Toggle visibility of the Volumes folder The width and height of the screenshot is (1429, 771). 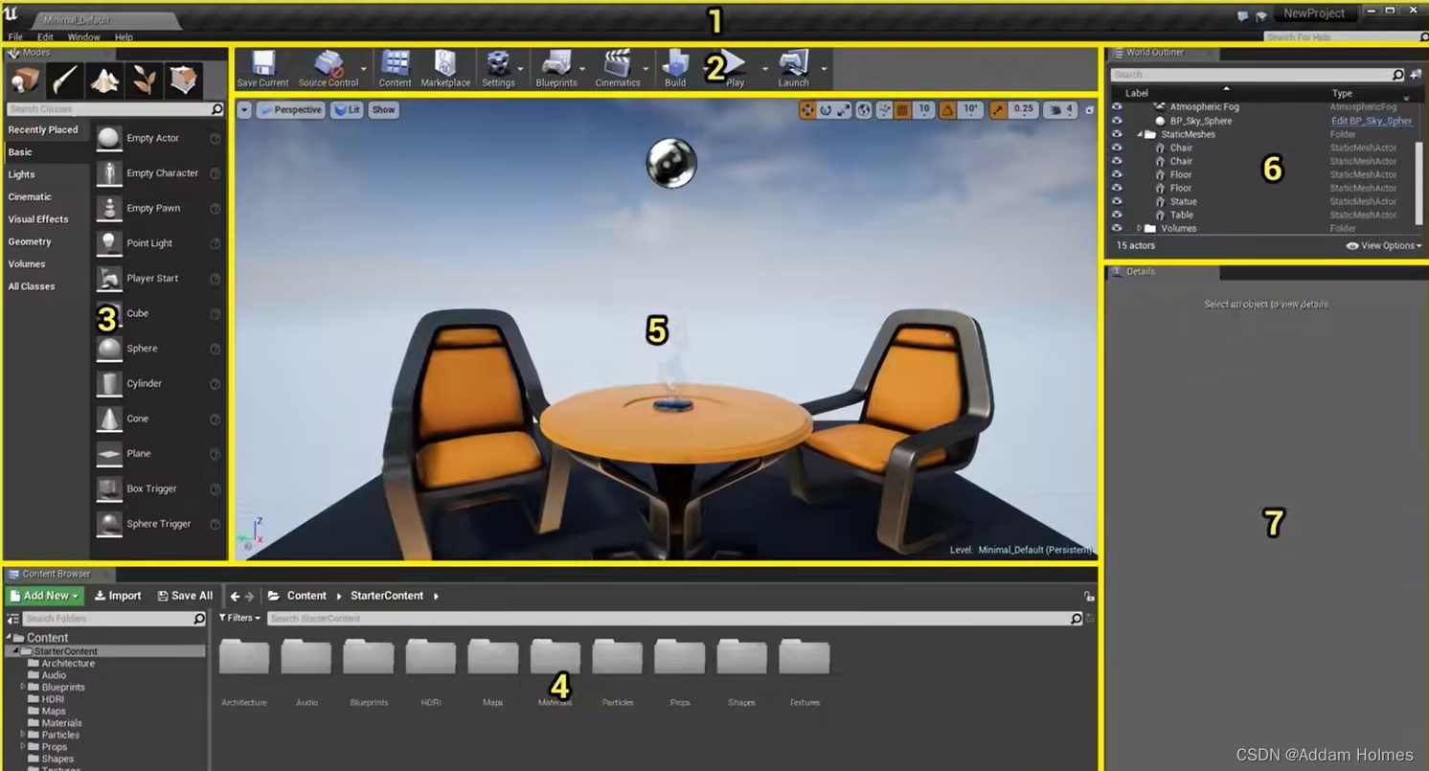coord(1117,228)
